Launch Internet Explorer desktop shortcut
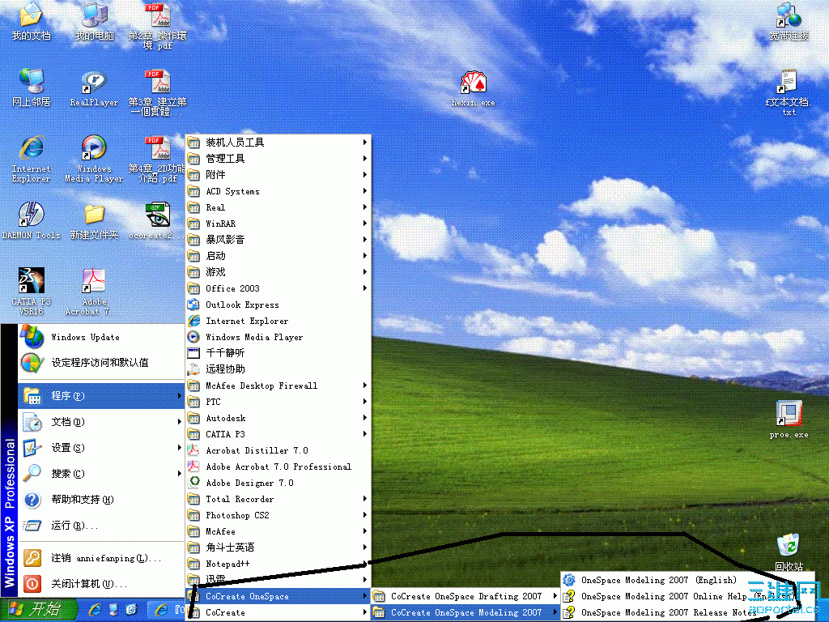This screenshot has height=622, width=829. [31, 159]
